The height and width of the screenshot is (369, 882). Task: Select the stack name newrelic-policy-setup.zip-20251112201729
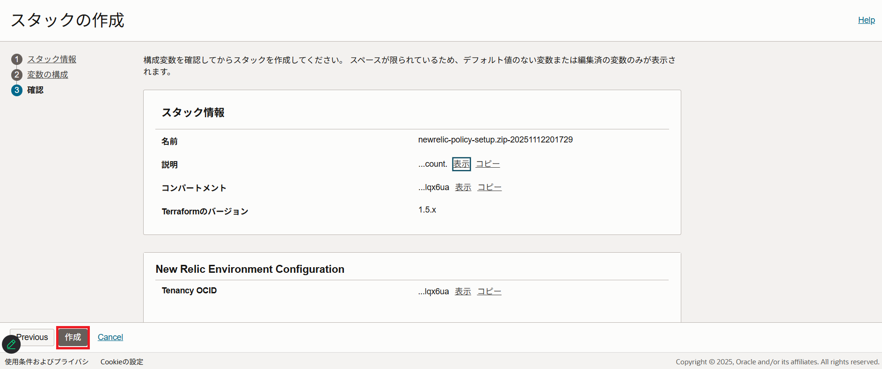(x=496, y=140)
